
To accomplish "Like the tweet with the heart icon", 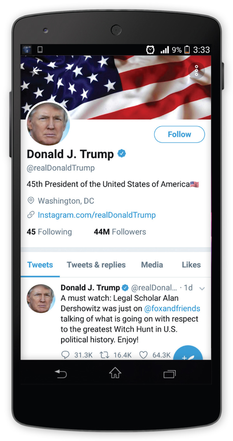I will point(143,355).
